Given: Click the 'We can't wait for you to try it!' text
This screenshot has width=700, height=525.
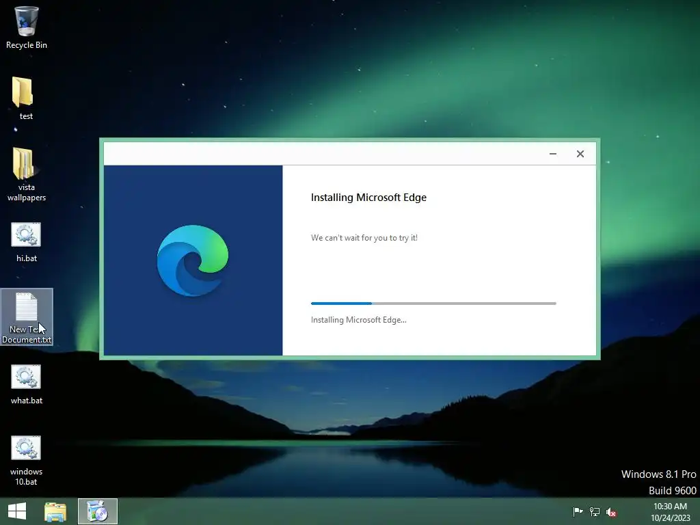Looking at the screenshot, I should (x=364, y=238).
